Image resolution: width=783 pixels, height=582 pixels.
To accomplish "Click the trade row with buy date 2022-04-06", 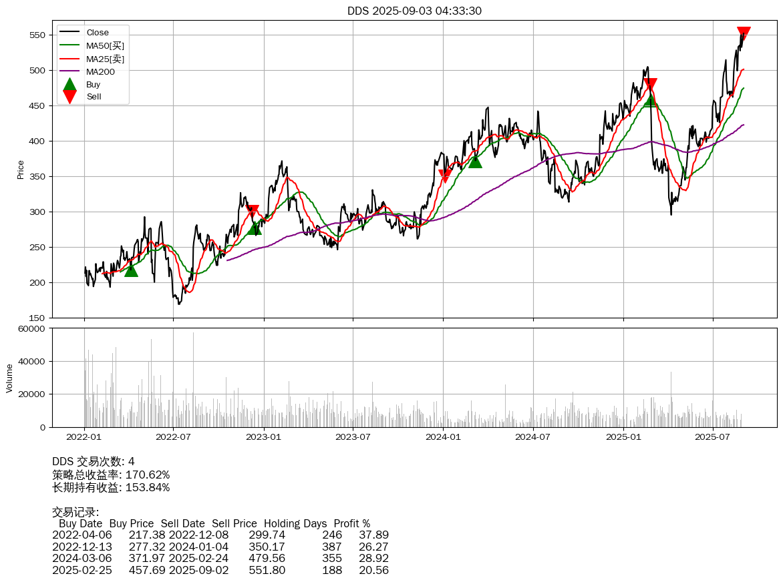I will tap(220, 535).
